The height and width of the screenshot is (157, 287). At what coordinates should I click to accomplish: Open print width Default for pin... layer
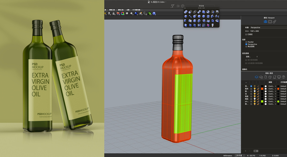coord(283,101)
